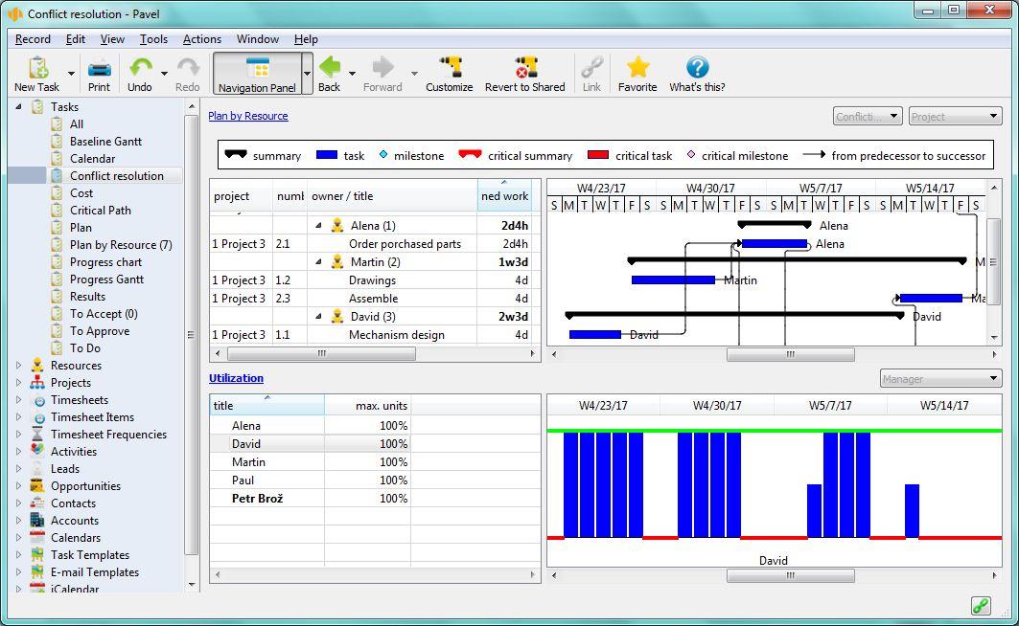Click the Utilization link
1019x626 pixels.
pyautogui.click(x=236, y=378)
